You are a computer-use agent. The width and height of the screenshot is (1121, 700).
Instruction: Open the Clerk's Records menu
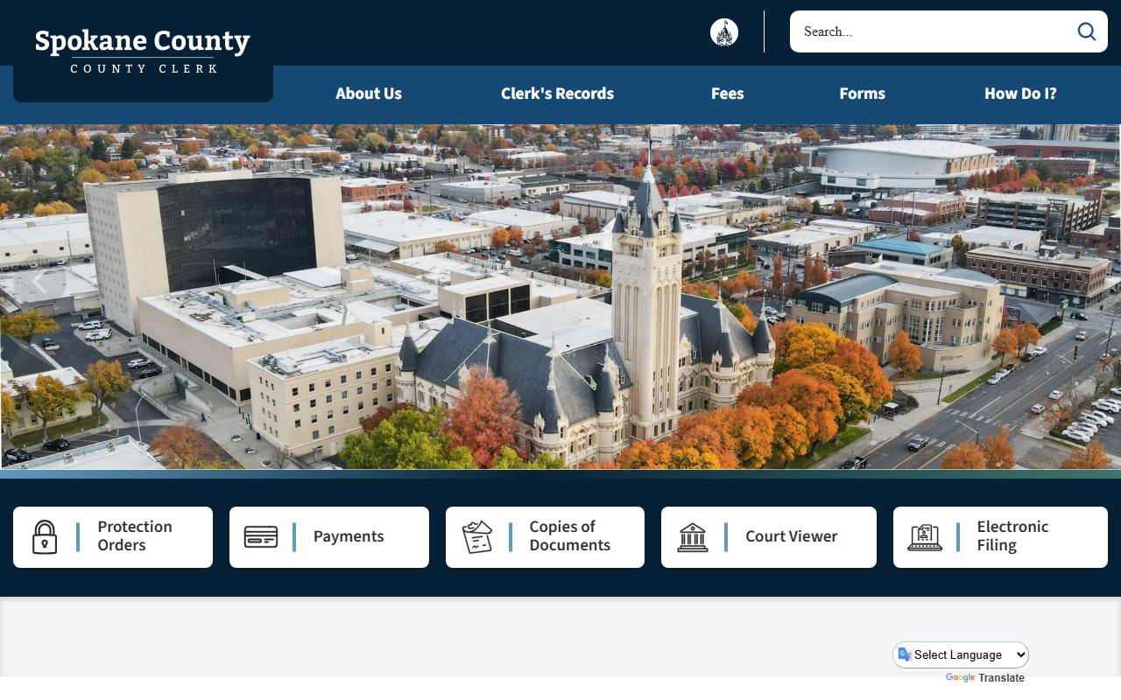click(x=557, y=94)
